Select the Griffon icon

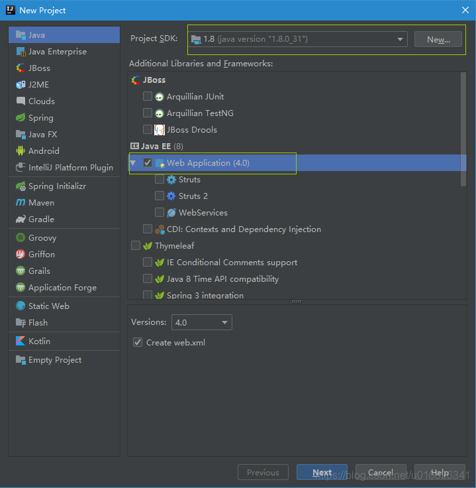tap(21, 254)
